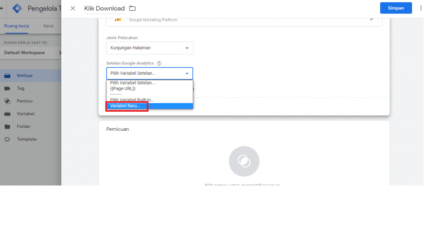
Task: Save the tag with the Simpan button
Action: 396,8
